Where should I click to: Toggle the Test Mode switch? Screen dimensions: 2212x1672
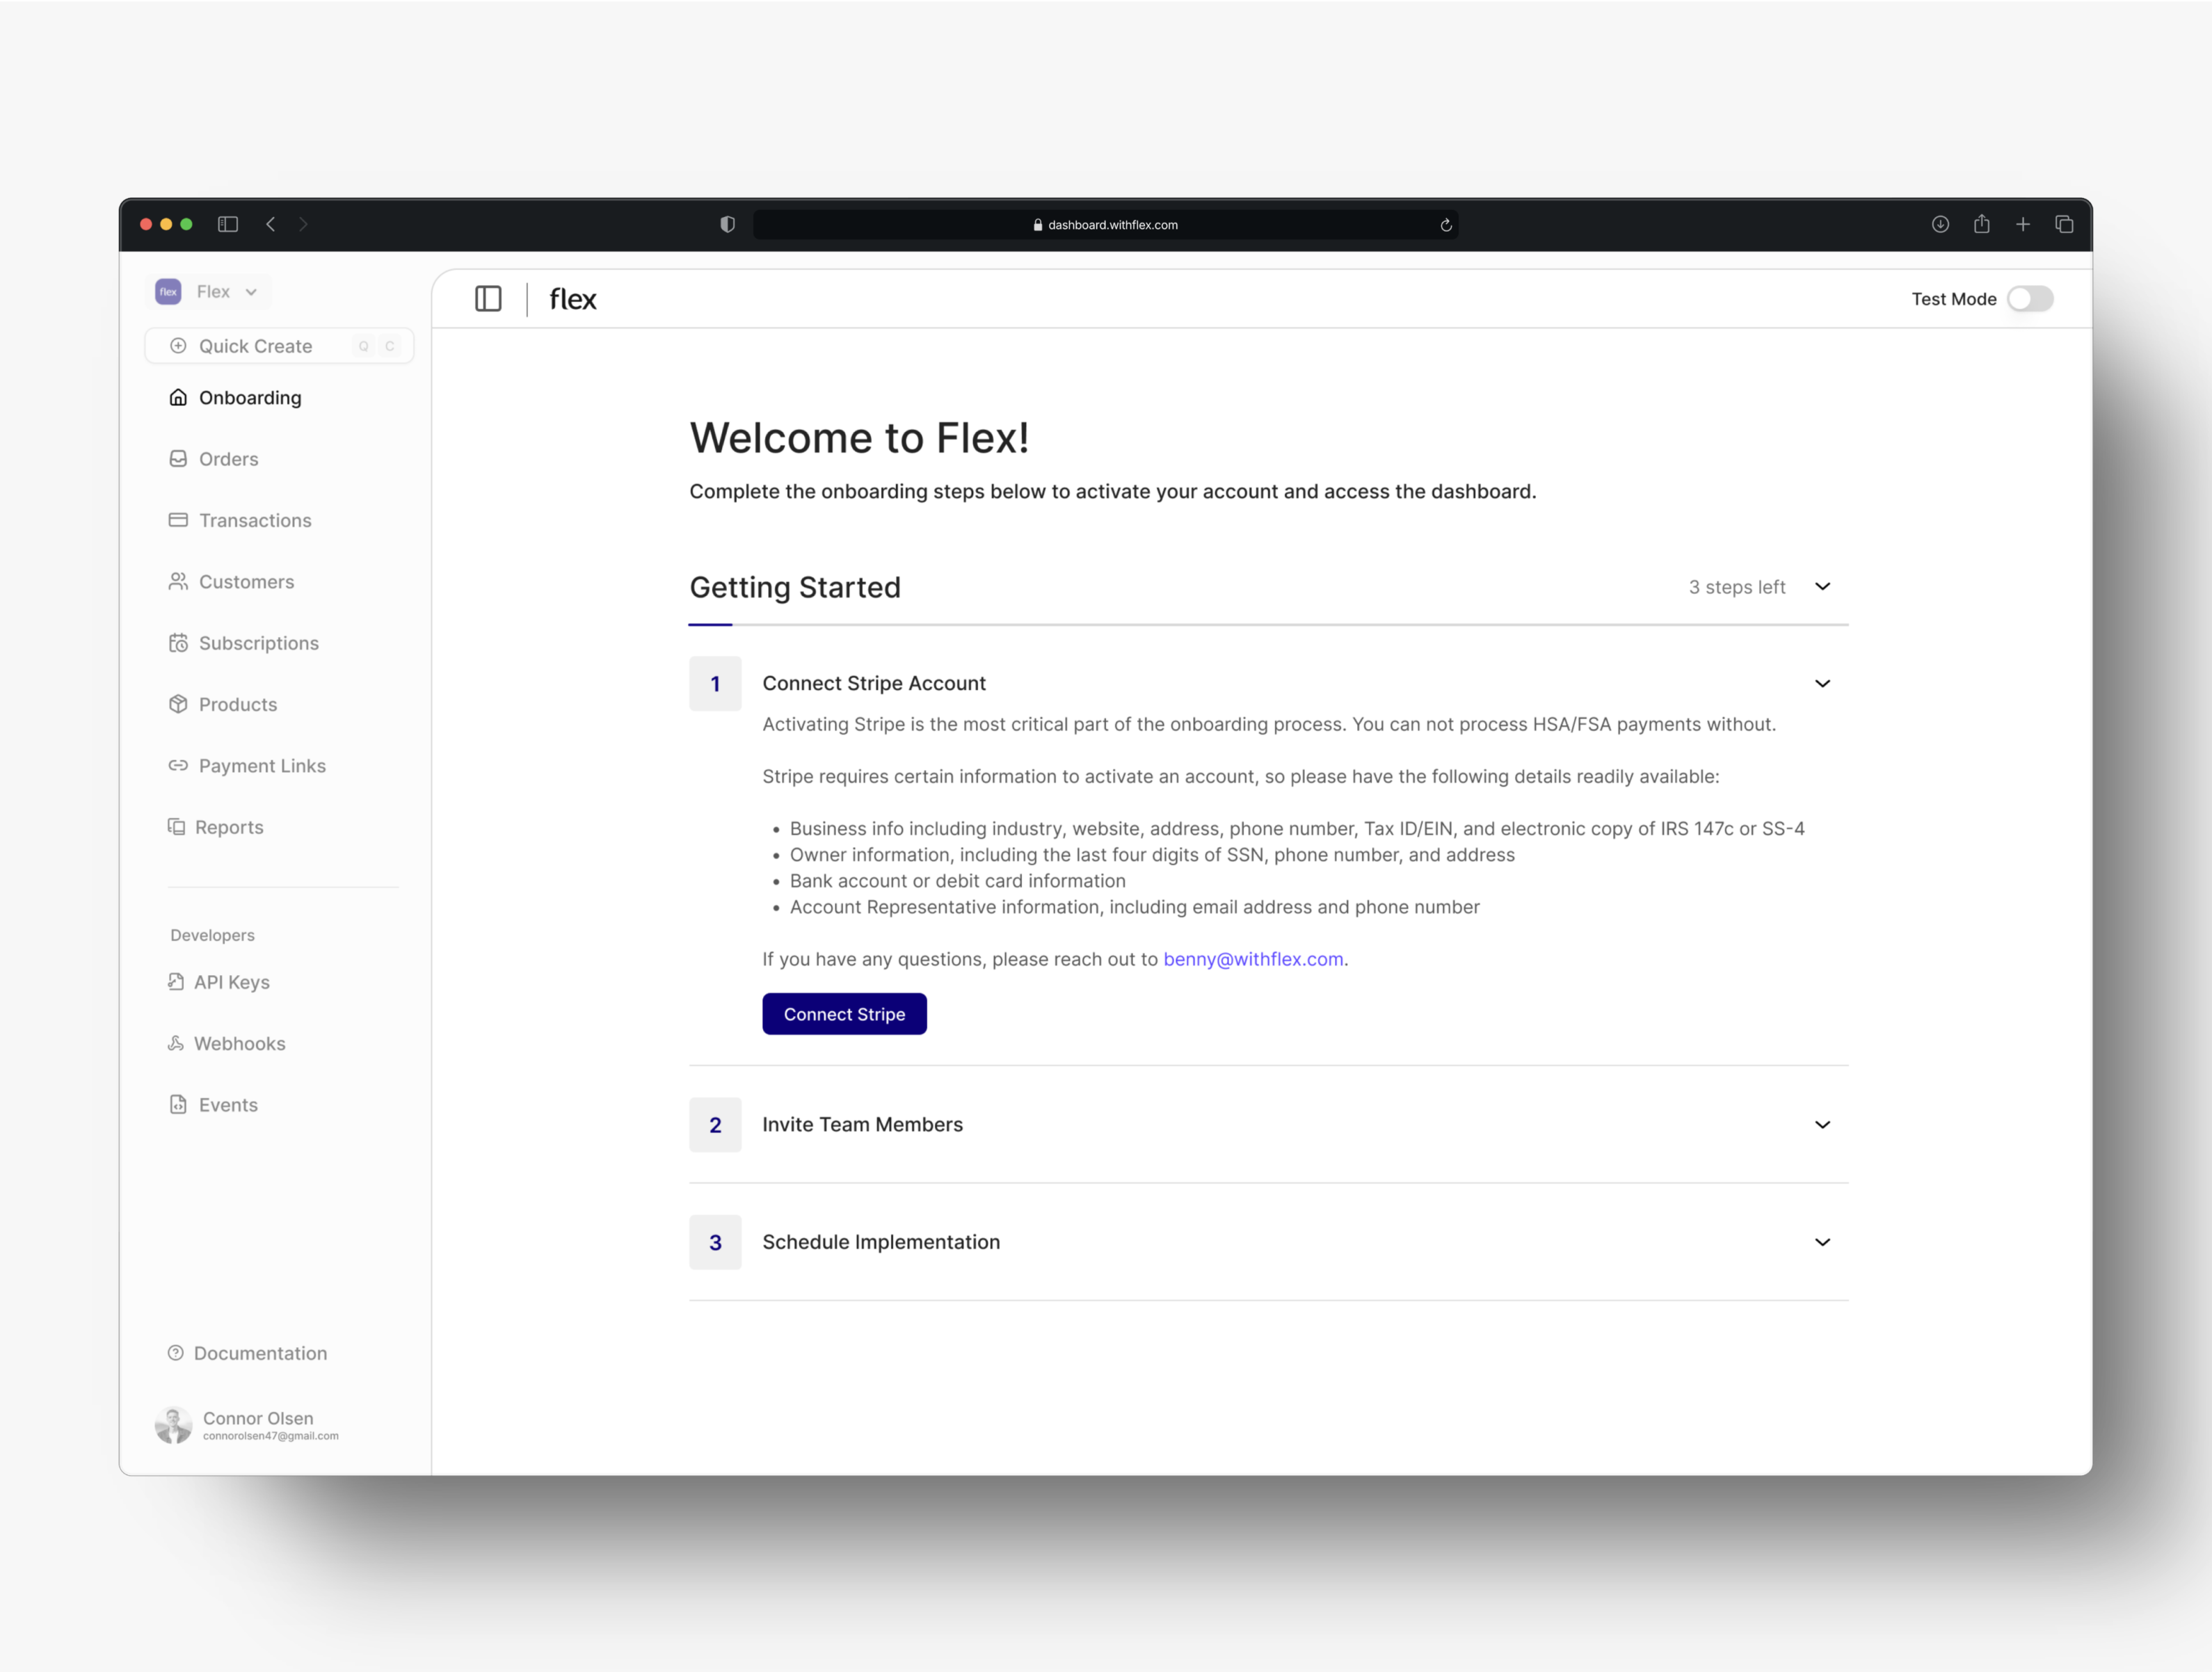[2030, 298]
